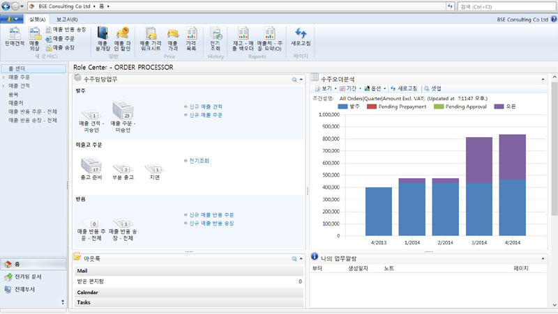Click 새로고침 in chart toolbar
The image size is (558, 314).
point(404,88)
